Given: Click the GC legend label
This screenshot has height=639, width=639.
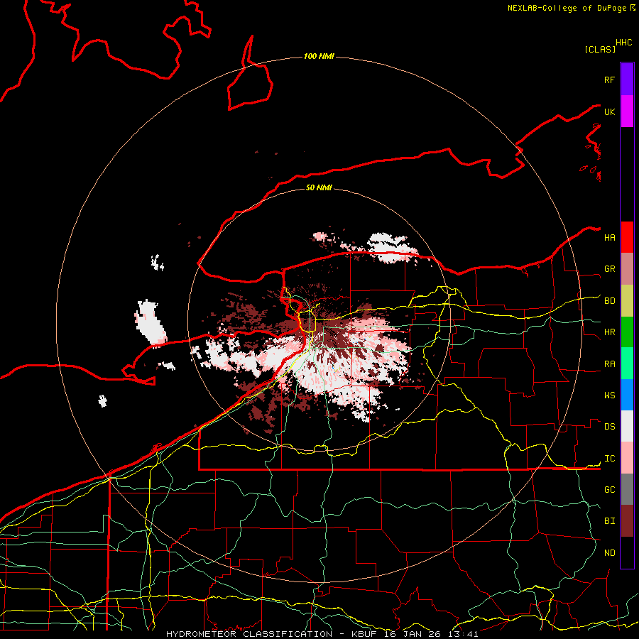Looking at the screenshot, I should point(609,490).
